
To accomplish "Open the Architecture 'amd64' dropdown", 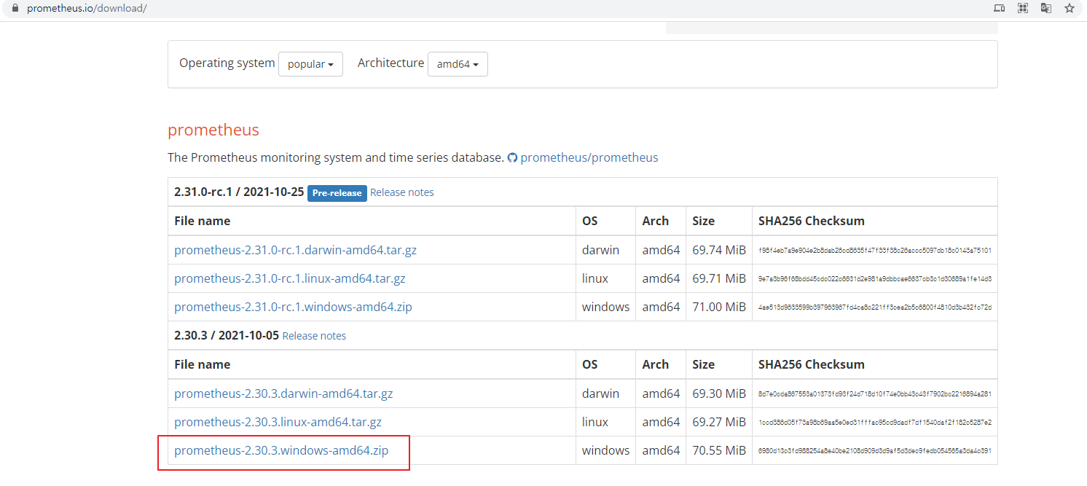I will click(x=458, y=64).
